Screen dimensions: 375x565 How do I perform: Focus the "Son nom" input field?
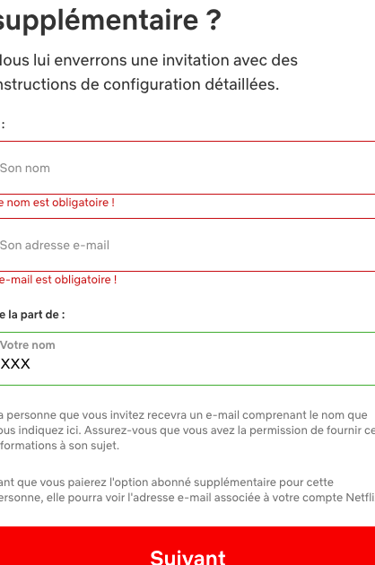click(x=187, y=168)
